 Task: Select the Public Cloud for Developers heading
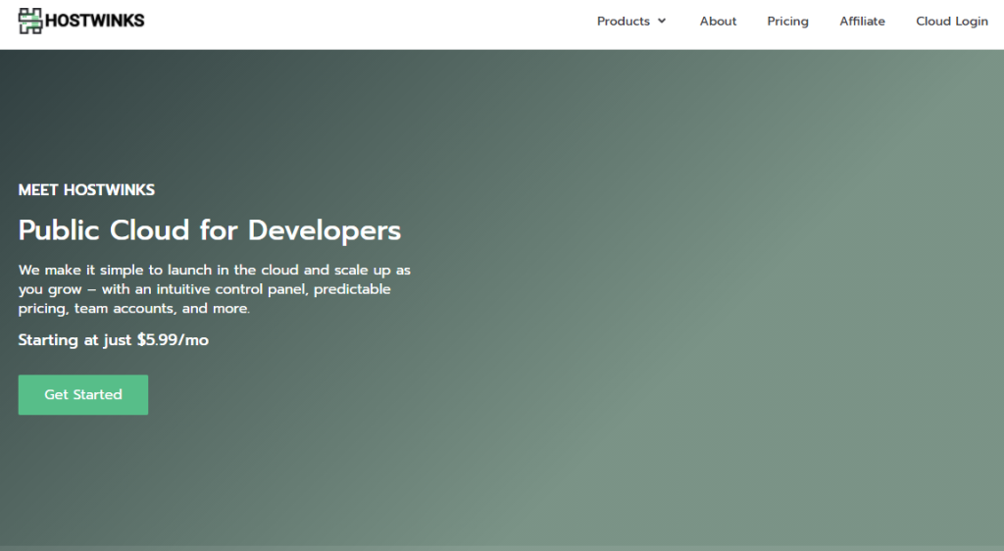(x=210, y=230)
